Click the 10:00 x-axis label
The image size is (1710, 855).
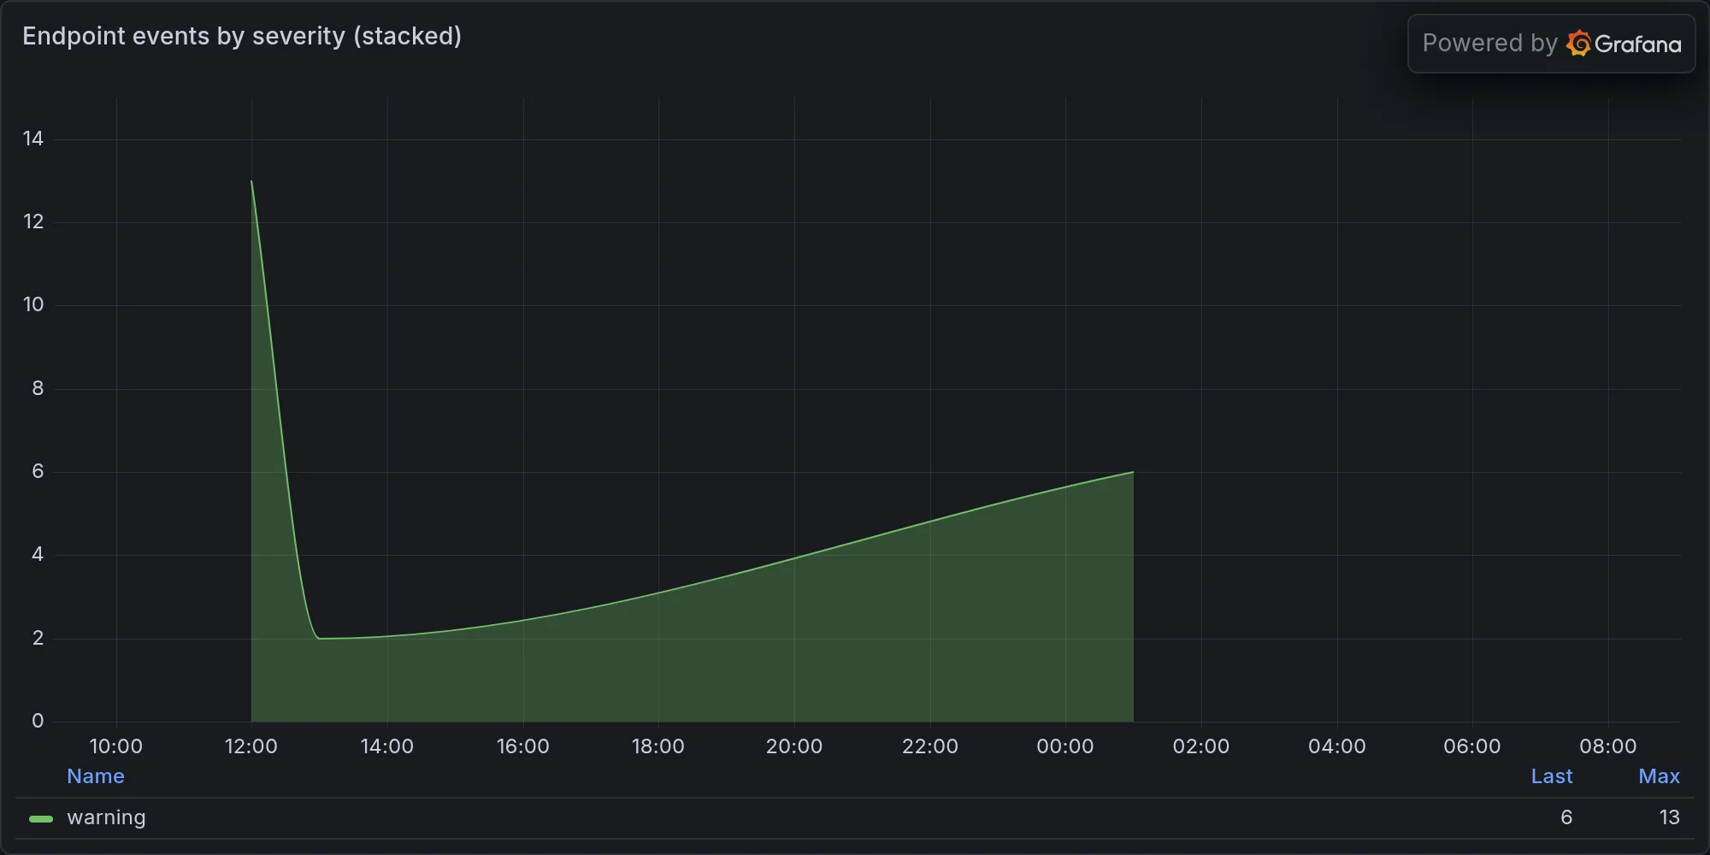(x=116, y=746)
